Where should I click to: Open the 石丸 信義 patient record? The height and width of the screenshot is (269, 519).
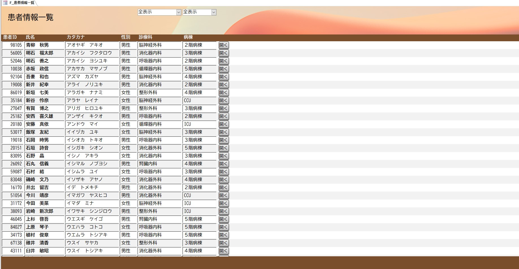(x=224, y=164)
